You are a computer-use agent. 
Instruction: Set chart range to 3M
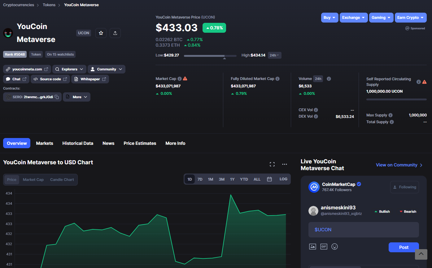(221, 179)
